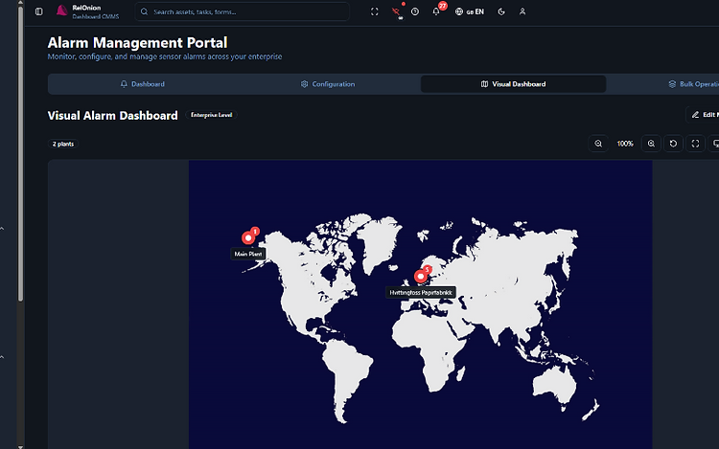The height and width of the screenshot is (449, 719).
Task: Open the EN language selector
Action: (470, 11)
